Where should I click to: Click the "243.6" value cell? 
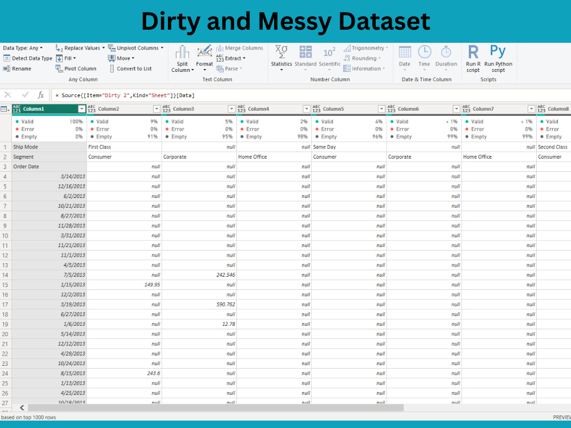[x=124, y=373]
